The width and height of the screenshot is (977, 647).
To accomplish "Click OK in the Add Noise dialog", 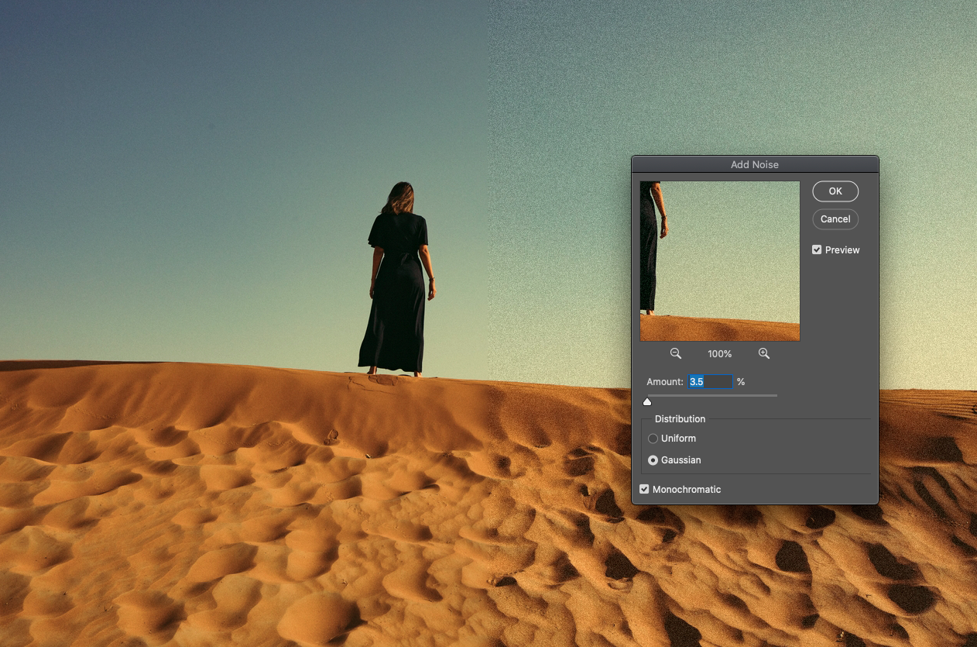I will [x=835, y=191].
